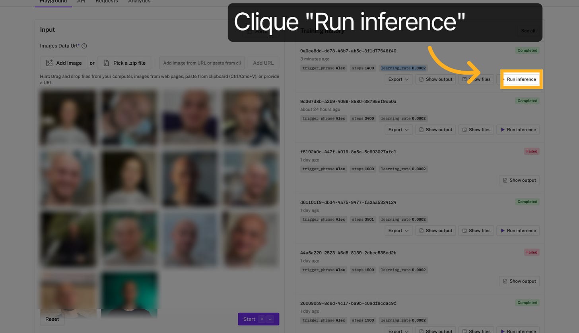Open the Export dropdown for the d61101f9 run
Screen dimensions: 579x333
click(x=398, y=231)
